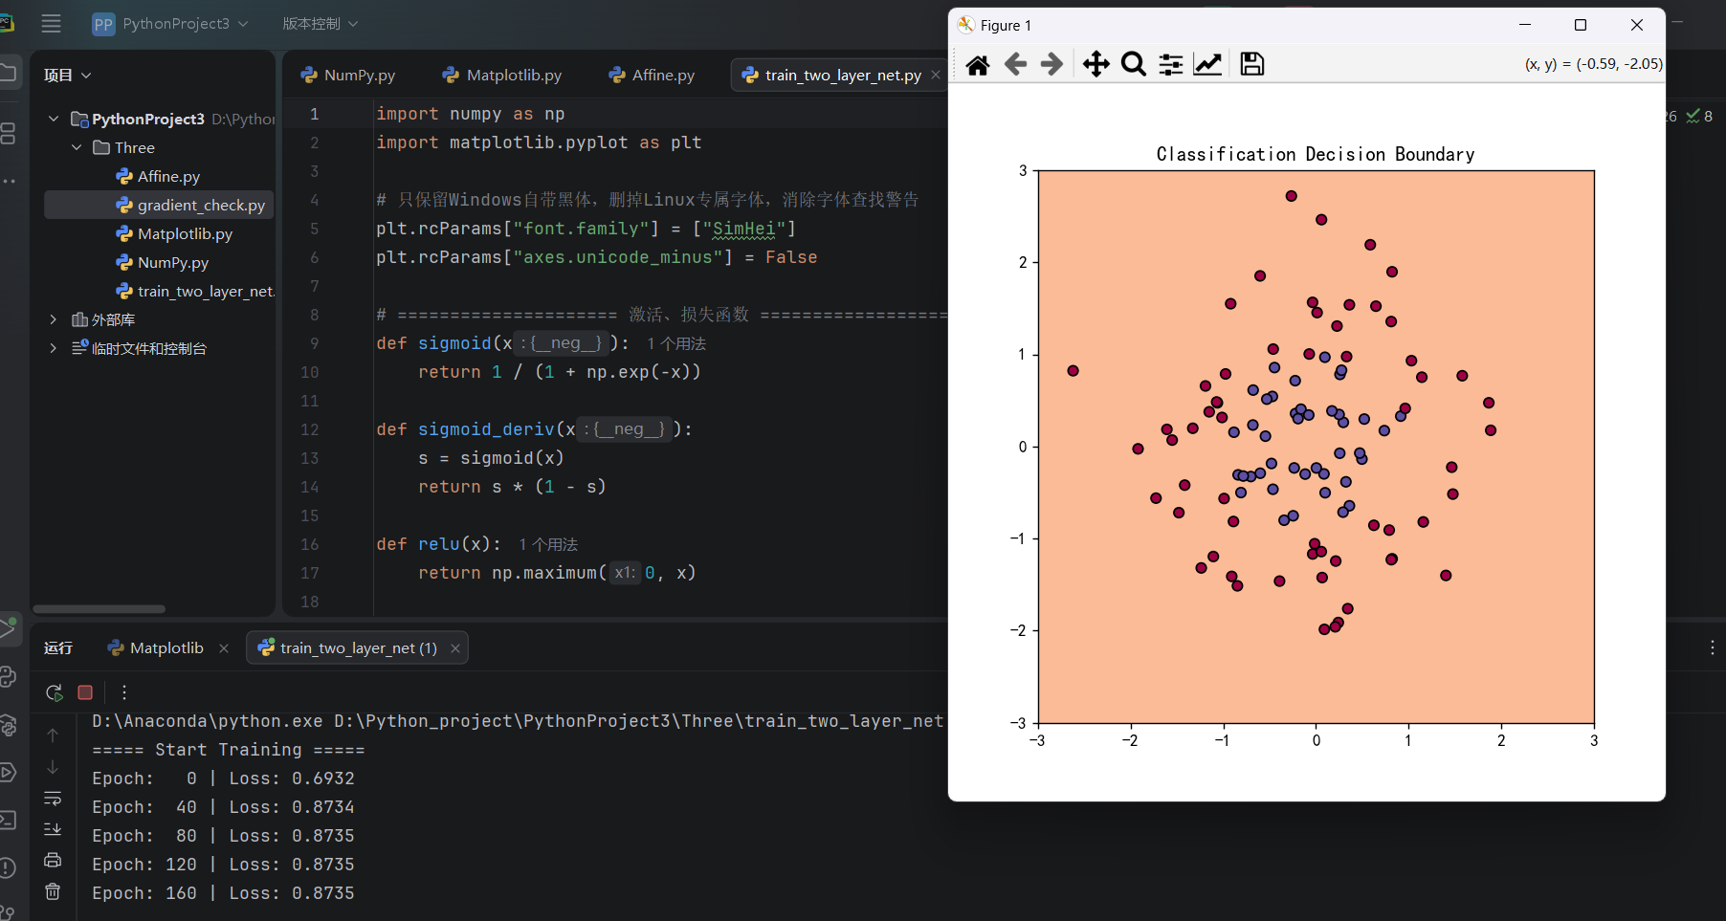Click the up arrow in the console gutter
This screenshot has height=921, width=1726.
click(x=53, y=735)
